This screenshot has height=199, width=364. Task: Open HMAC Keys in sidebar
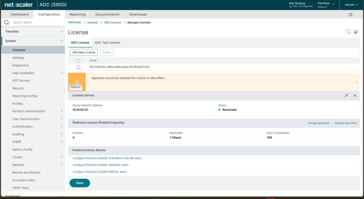[20, 188]
